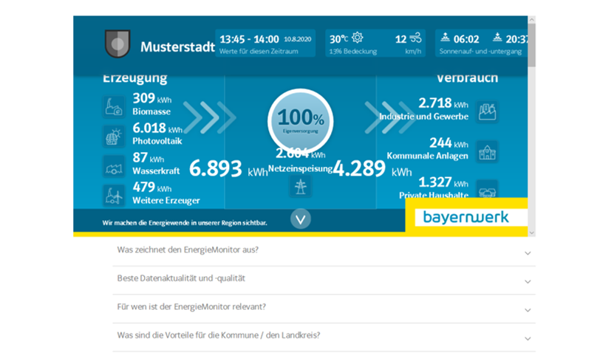Viewport: 614px width, 355px height.
Task: Click the monitor scrollbar up arrow
Action: click(x=531, y=19)
